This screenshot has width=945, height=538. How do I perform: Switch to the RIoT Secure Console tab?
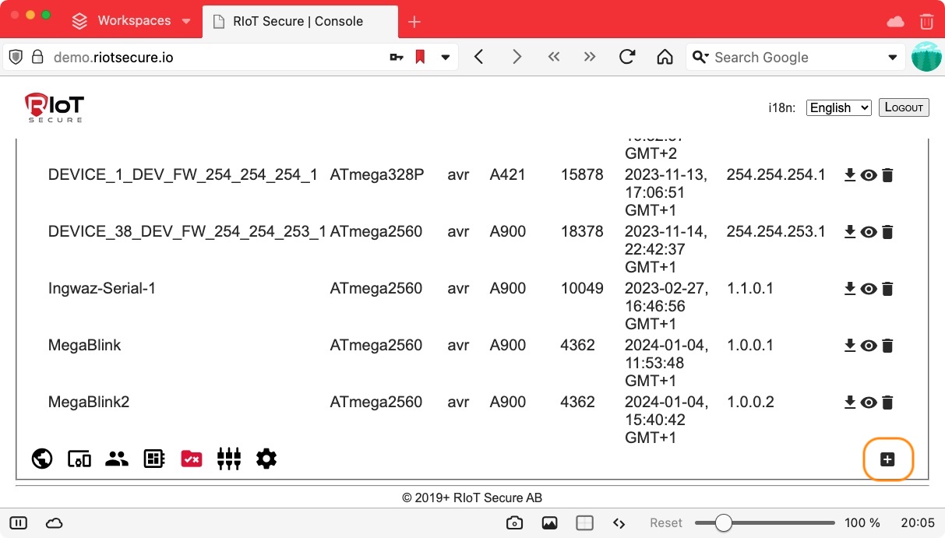pyautogui.click(x=298, y=21)
